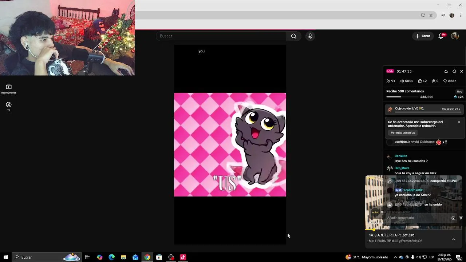
Task: Open the LIVE panel settings gear icon
Action: pos(454,71)
